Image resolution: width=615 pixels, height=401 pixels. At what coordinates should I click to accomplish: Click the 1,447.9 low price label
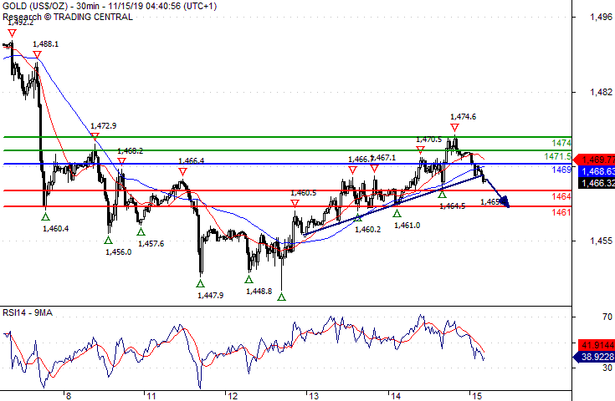(211, 295)
